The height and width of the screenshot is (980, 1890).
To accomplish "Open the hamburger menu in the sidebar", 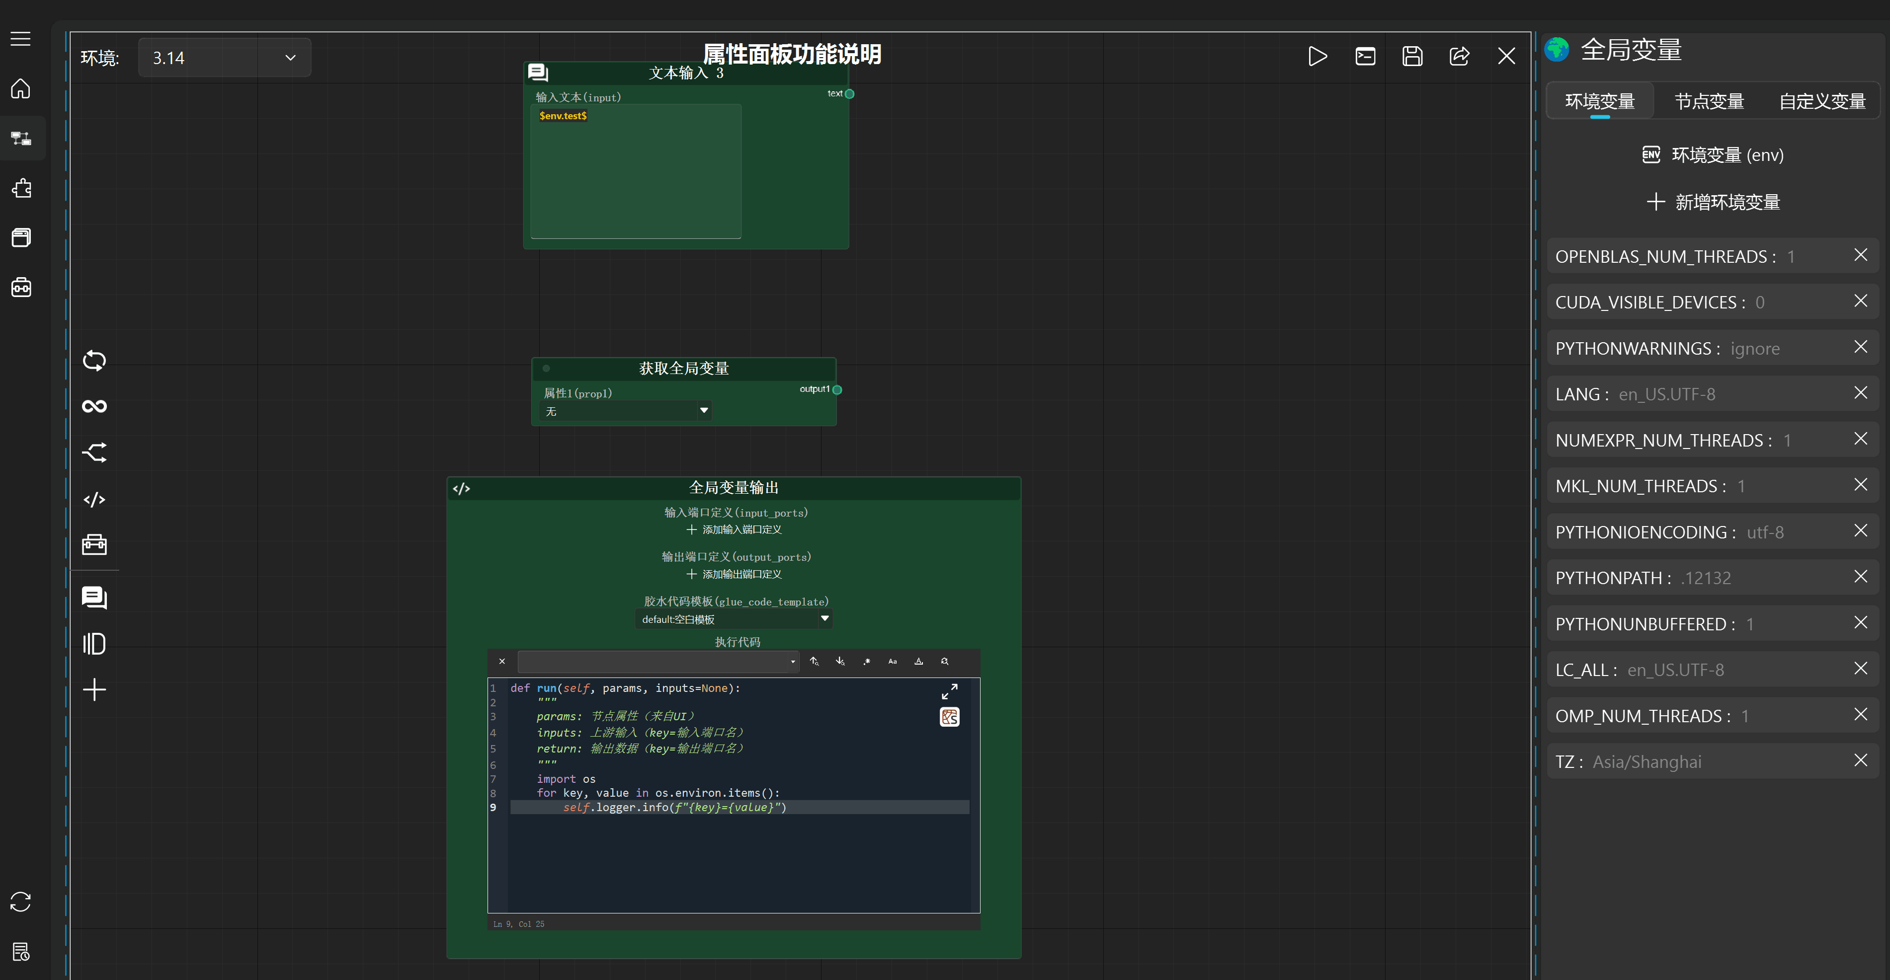I will (20, 39).
